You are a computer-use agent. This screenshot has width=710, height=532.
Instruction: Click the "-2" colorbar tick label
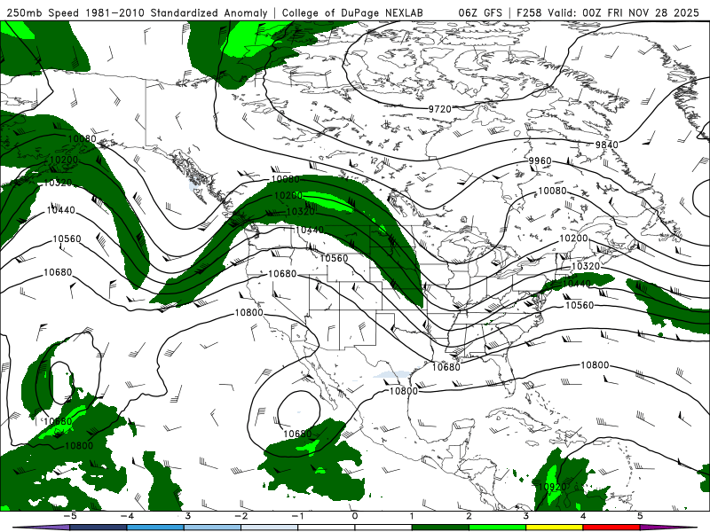point(241,516)
